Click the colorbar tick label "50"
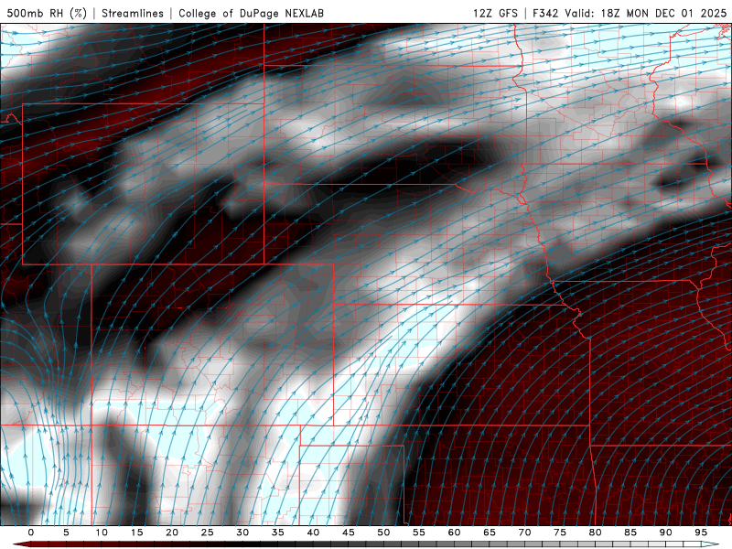 tap(383, 533)
